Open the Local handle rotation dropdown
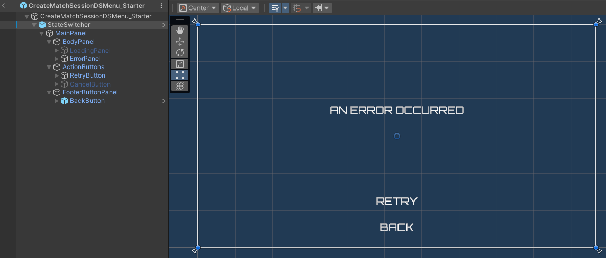The image size is (606, 258). click(x=240, y=8)
